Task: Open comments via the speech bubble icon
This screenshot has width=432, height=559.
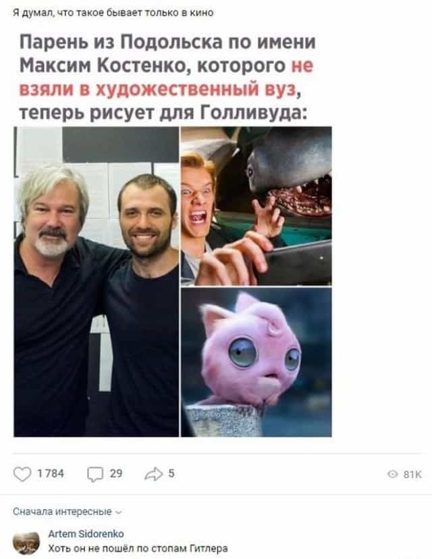Action: (x=95, y=475)
